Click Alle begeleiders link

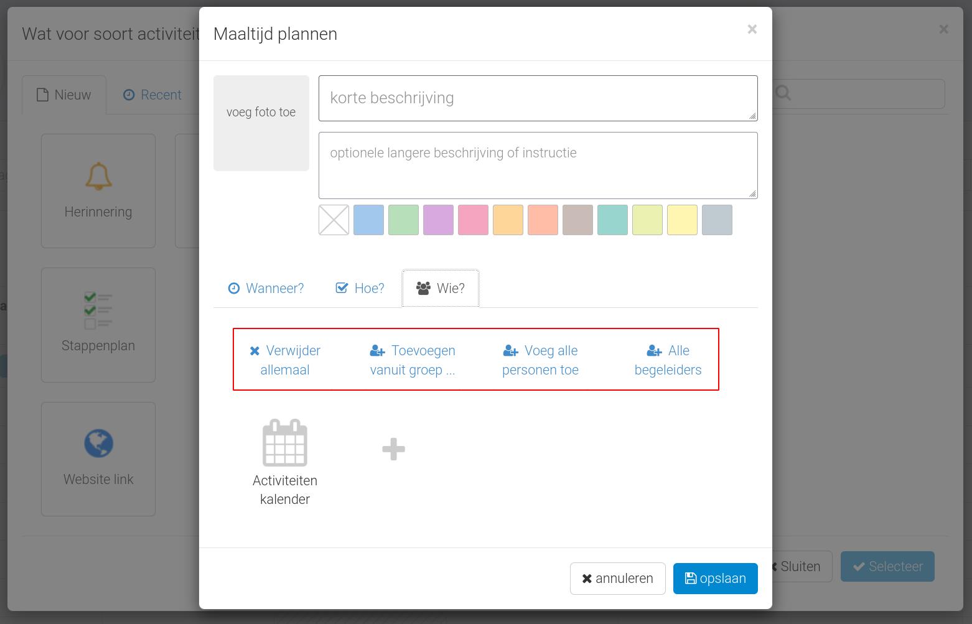pyautogui.click(x=668, y=360)
